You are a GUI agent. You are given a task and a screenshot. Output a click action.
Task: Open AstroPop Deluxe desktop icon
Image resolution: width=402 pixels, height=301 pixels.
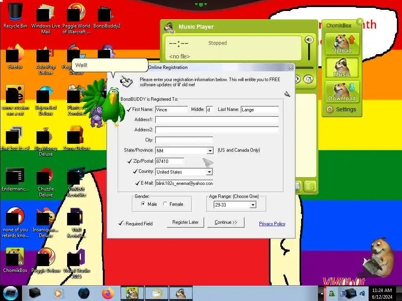tap(46, 60)
